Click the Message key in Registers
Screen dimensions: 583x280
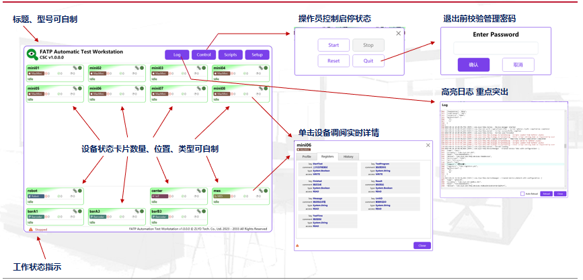318,198
